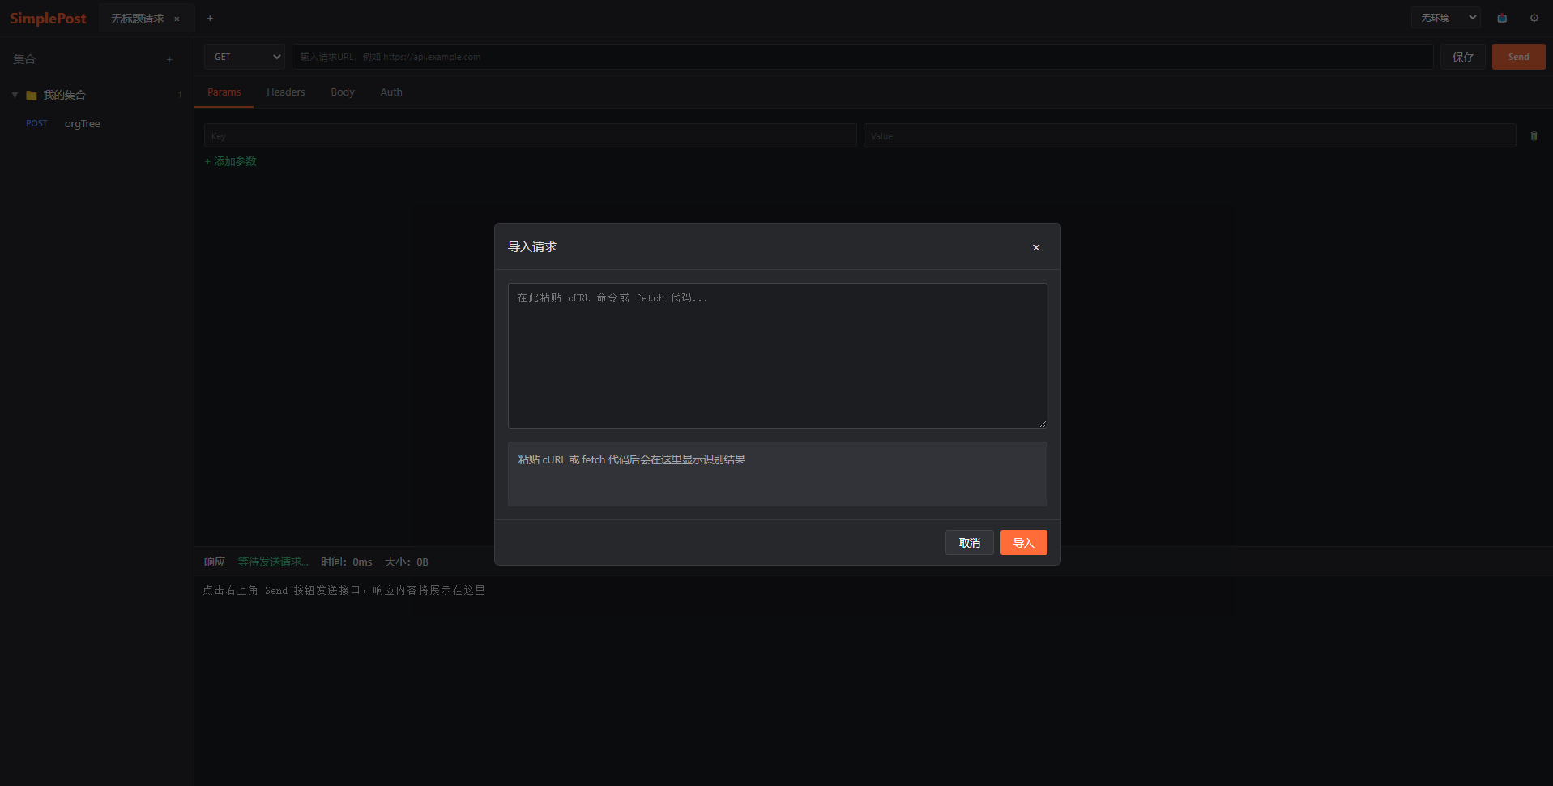
Task: Collapse the 我的集合 collection tree
Action: pyautogui.click(x=15, y=95)
